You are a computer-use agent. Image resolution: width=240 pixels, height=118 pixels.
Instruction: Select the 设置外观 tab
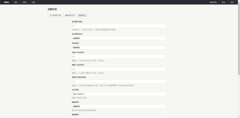coord(82,15)
